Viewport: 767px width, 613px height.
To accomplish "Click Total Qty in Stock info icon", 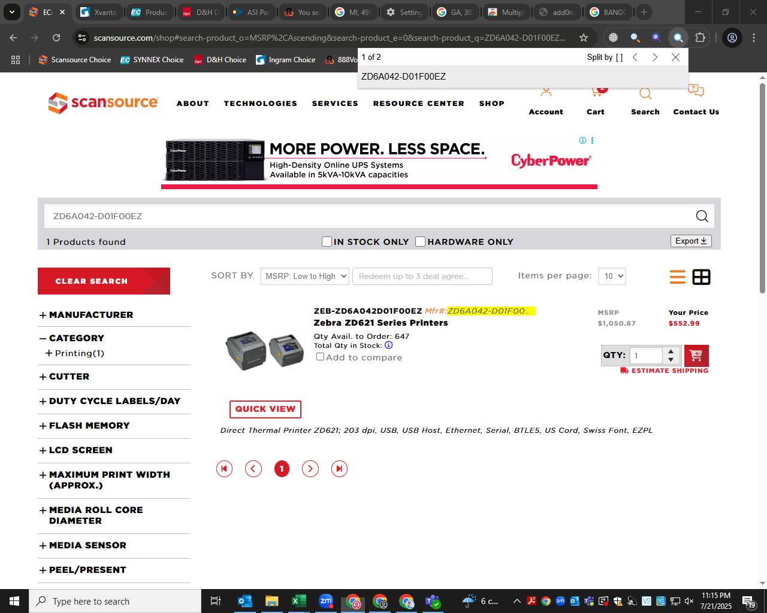I will 388,345.
